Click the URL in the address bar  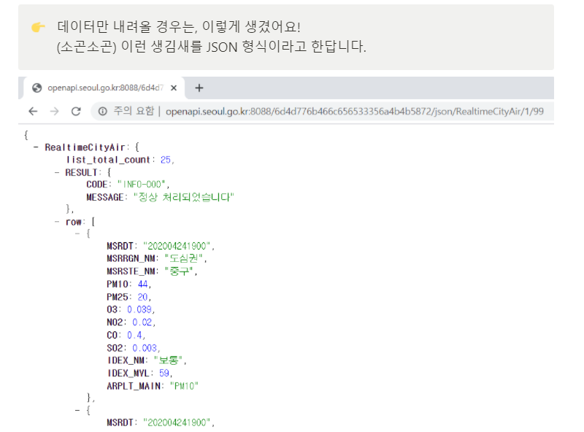coord(355,112)
